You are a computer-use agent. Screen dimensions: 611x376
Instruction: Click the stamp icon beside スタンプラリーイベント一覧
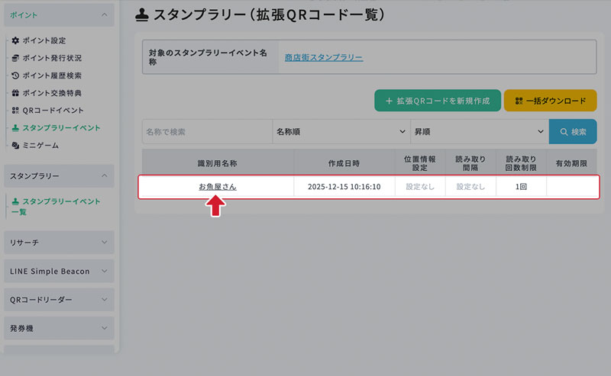(15, 201)
